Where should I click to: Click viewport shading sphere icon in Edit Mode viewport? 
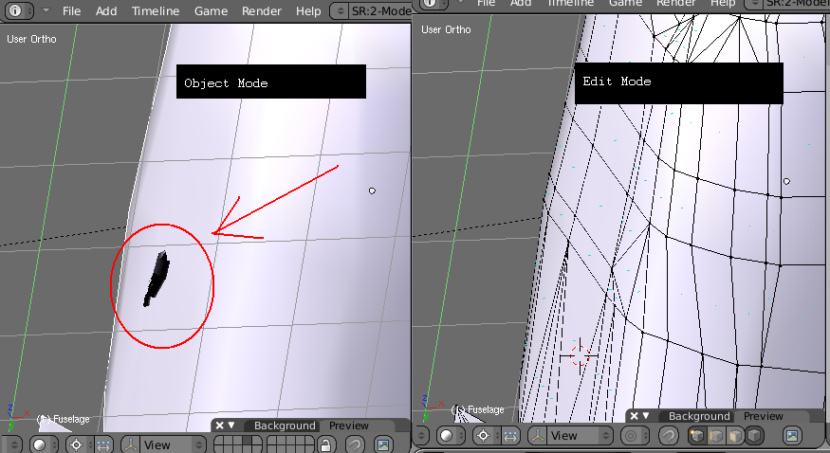click(x=446, y=436)
